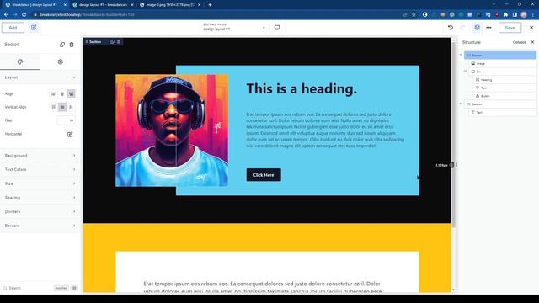This screenshot has height=303, width=539.
Task: Select the Image row in Structure
Action: pyautogui.click(x=503, y=64)
